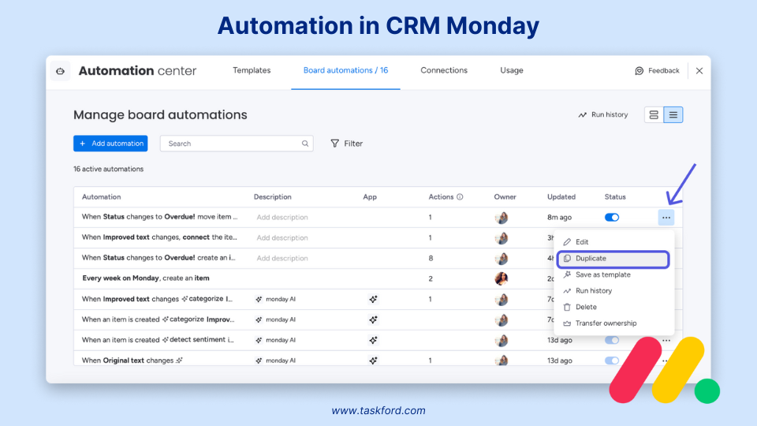Choose Save as template in context menu
Image resolution: width=757 pixels, height=426 pixels.
tap(602, 275)
